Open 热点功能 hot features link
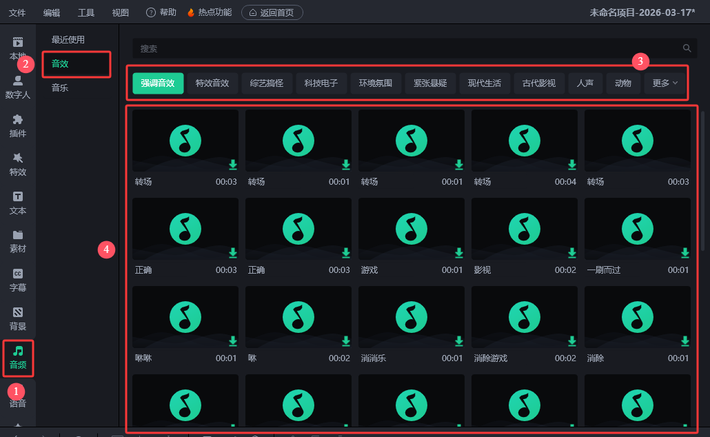This screenshot has height=437, width=710. [210, 12]
